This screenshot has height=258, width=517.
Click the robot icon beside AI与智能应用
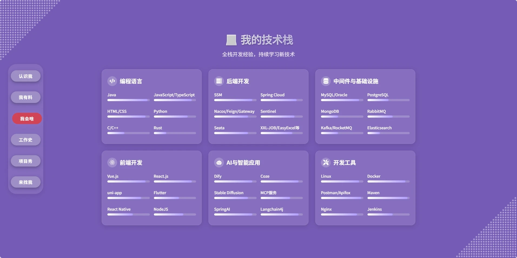coord(219,162)
